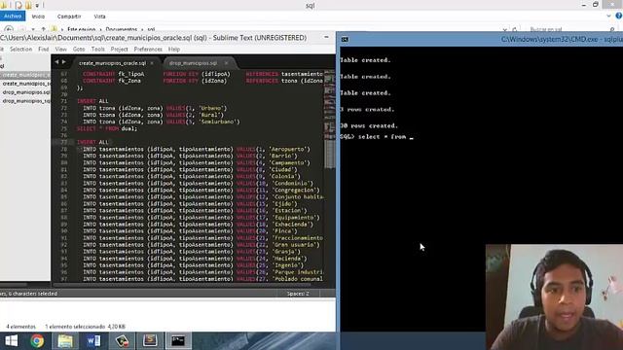The width and height of the screenshot is (623, 350).
Task: Click the line 77 INSERT ALL statement
Action: coord(92,142)
